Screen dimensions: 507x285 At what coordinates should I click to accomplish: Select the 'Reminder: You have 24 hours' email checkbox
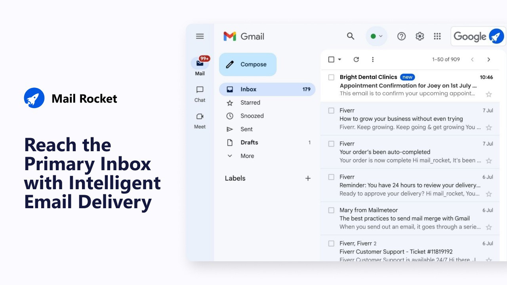(332, 177)
